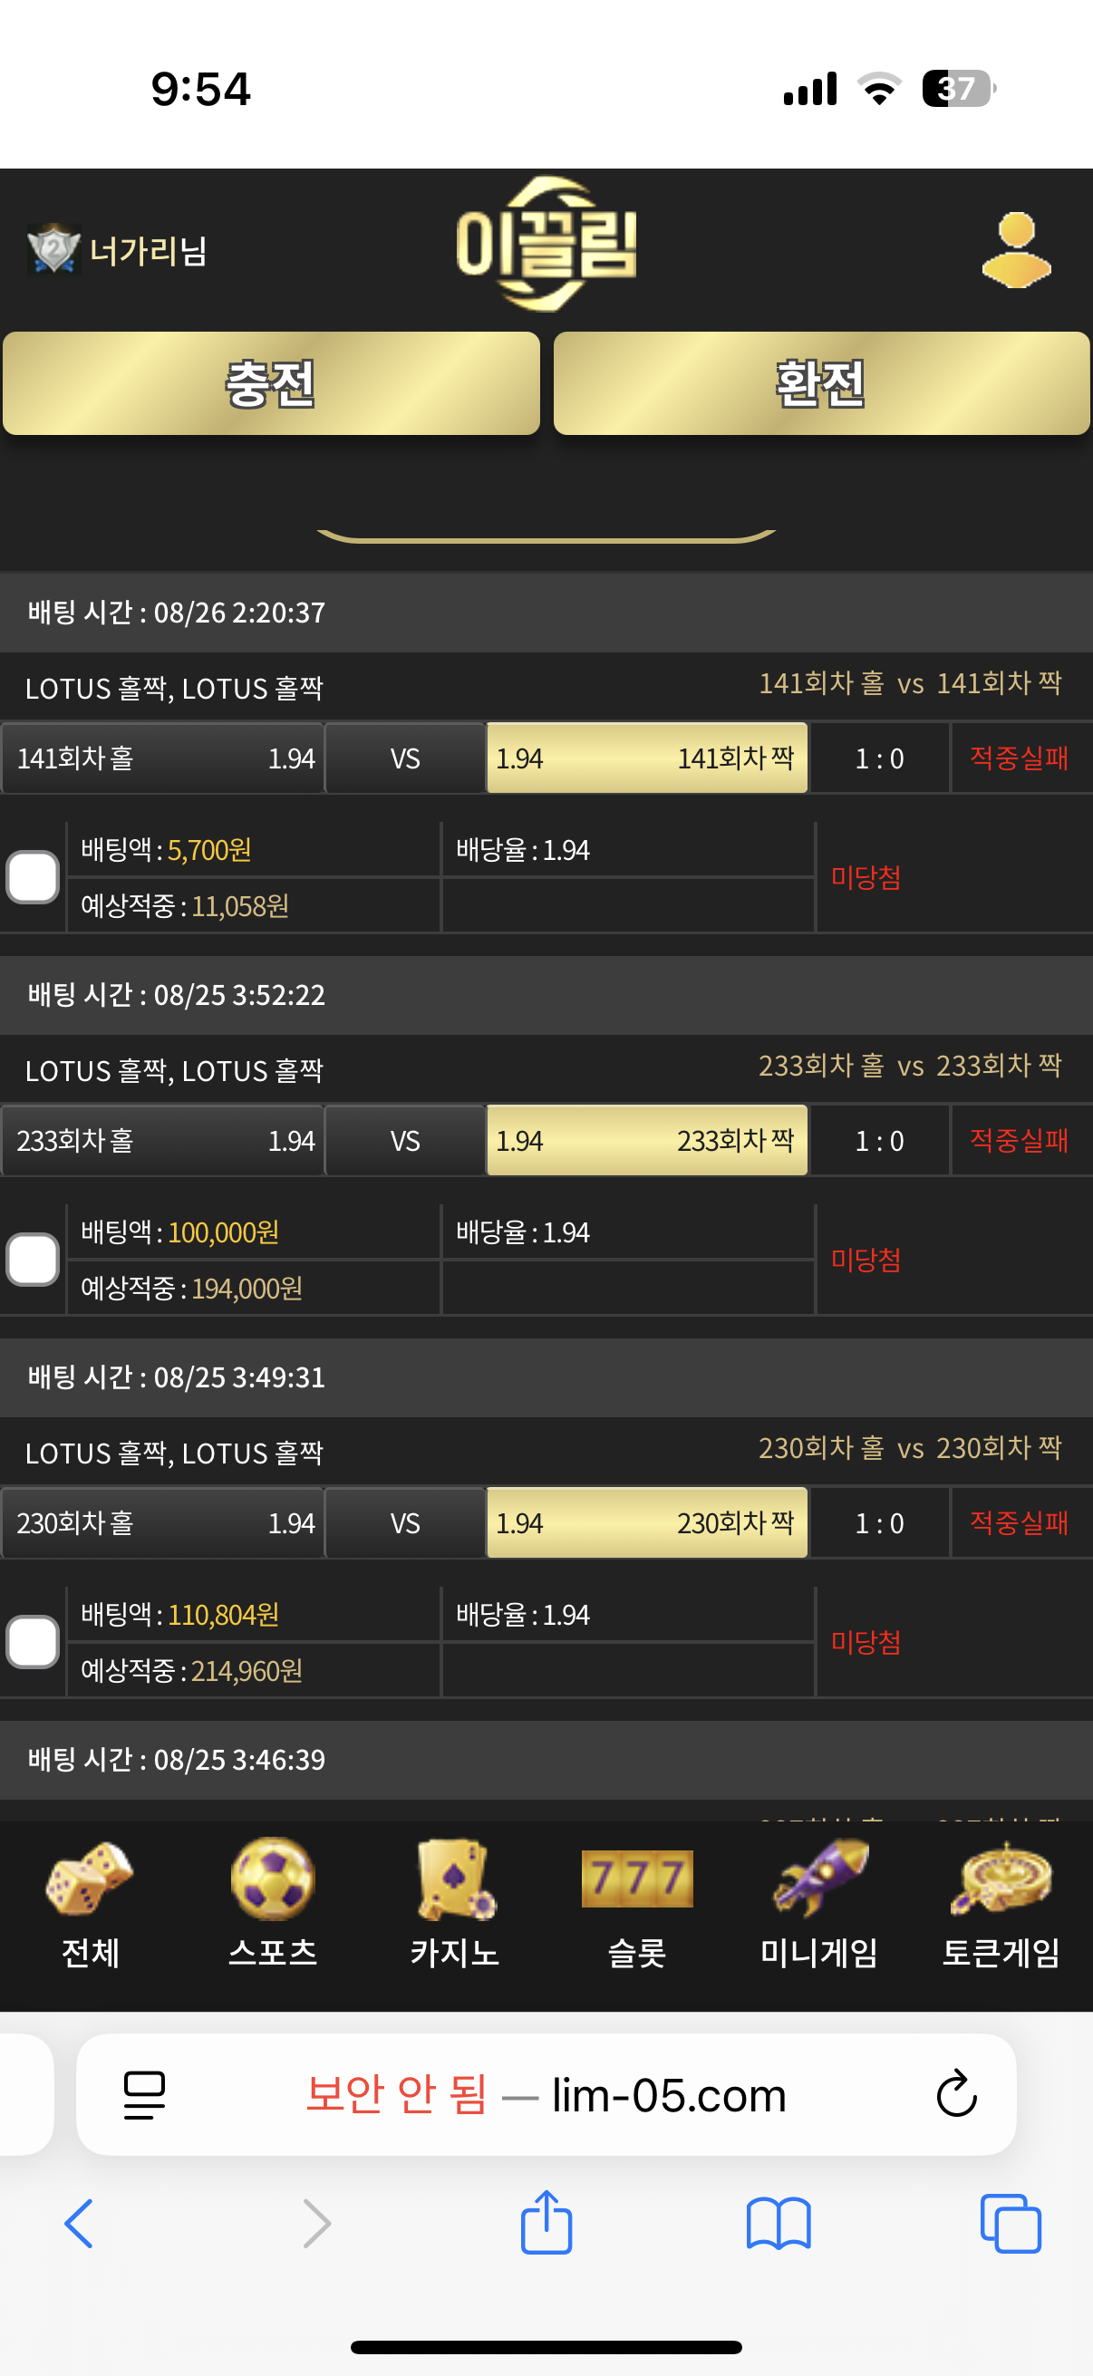Screen dimensions: 1093x2376
Task: Tap the 이끌림 site logo
Action: (x=546, y=245)
